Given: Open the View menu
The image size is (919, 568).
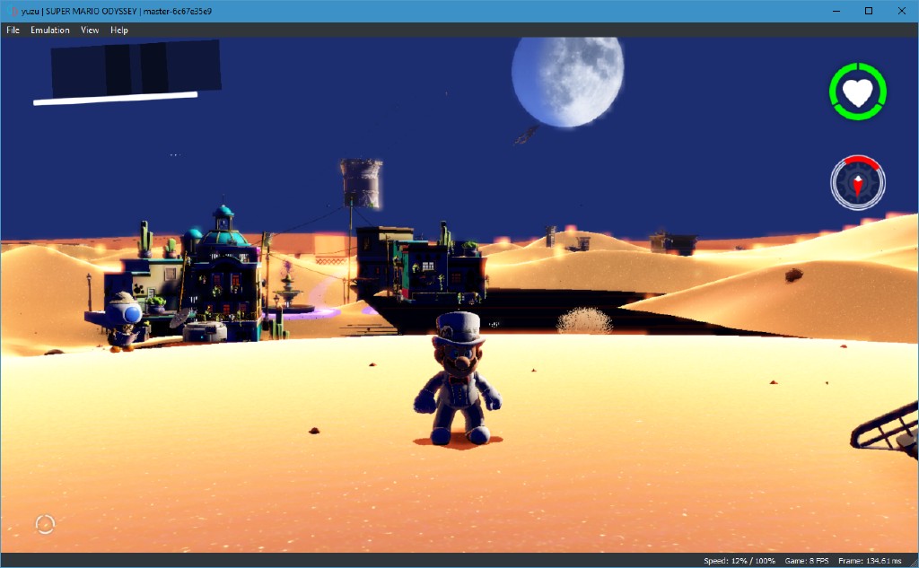Looking at the screenshot, I should click(x=89, y=30).
